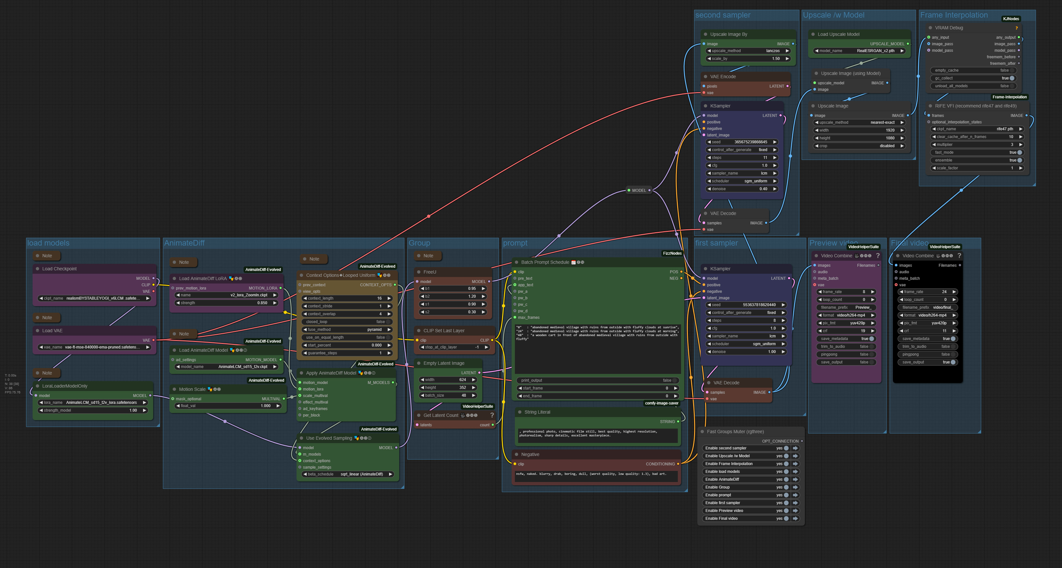Toggle save_output on Final Video Combine
The height and width of the screenshot is (568, 1062).
(x=953, y=362)
